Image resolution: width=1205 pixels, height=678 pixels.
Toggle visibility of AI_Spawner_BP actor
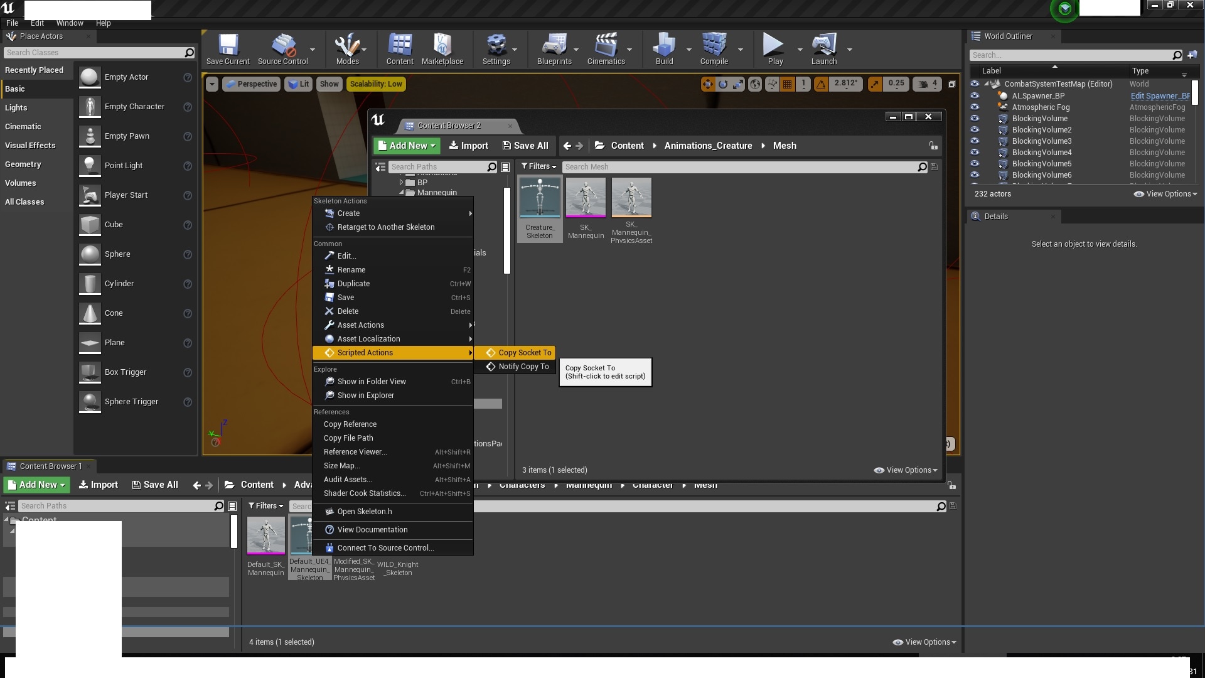975,96
